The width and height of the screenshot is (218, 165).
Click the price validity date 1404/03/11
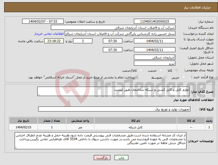pos(154,50)
